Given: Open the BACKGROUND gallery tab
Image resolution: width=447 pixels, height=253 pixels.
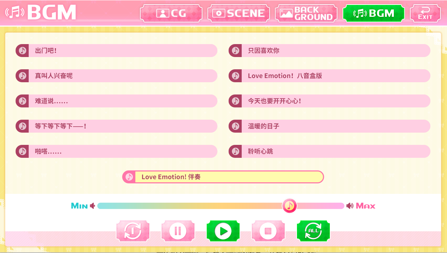Looking at the screenshot, I should pyautogui.click(x=306, y=13).
